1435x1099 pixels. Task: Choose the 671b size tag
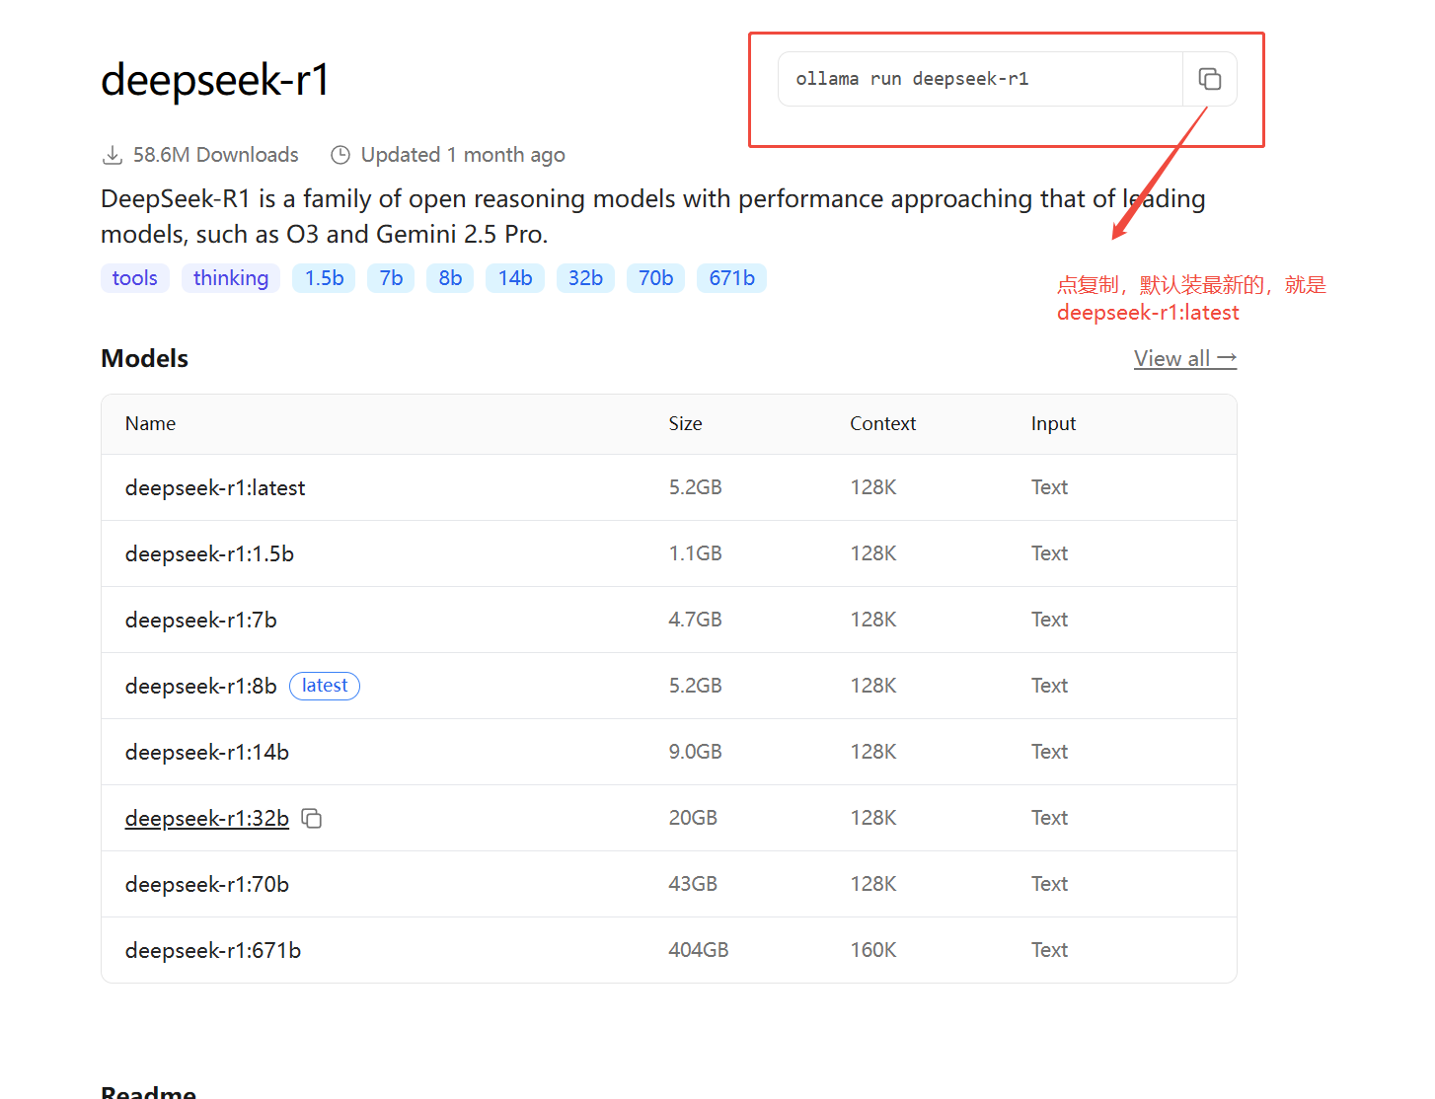point(731,278)
